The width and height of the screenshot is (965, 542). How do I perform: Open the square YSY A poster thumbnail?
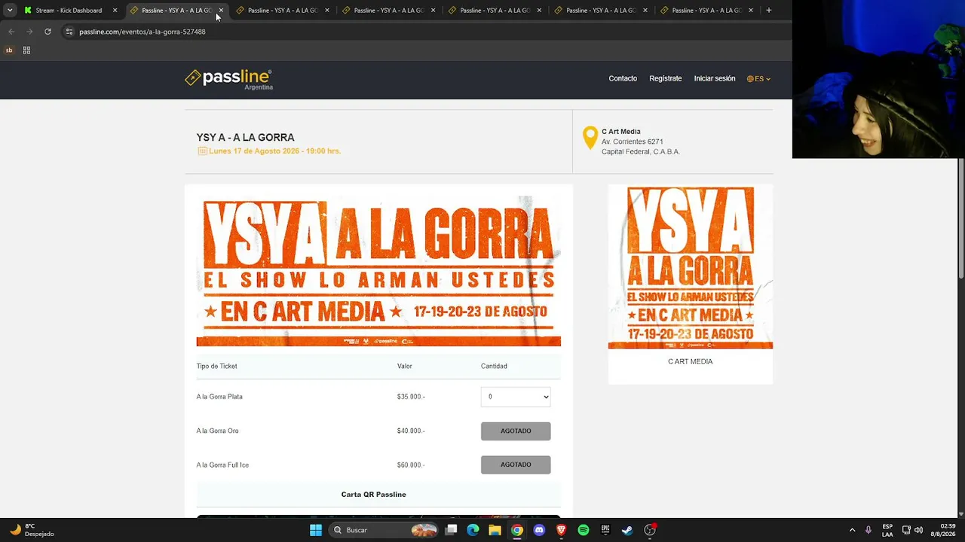[691, 266]
